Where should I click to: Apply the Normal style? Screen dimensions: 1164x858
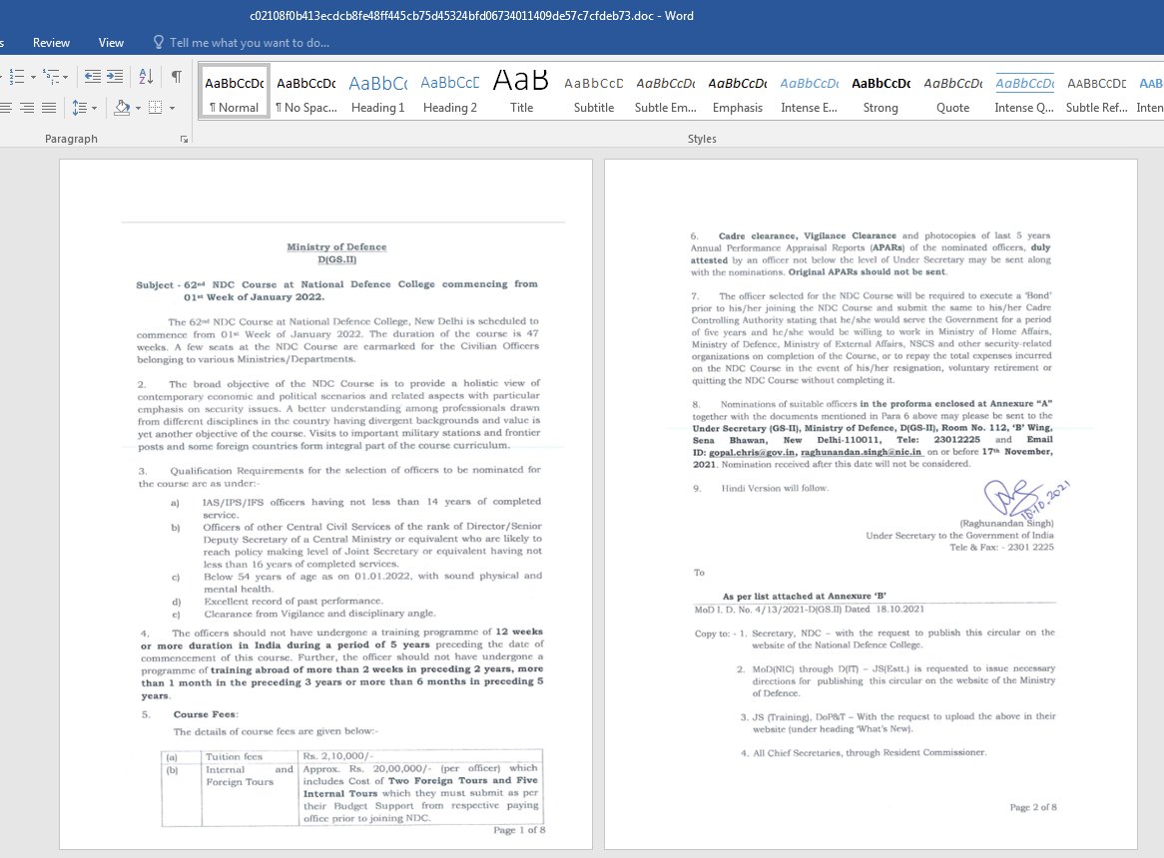tap(234, 92)
